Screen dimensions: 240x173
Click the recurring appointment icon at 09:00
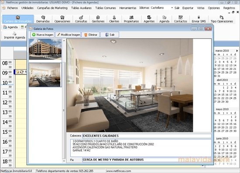coord(21,72)
